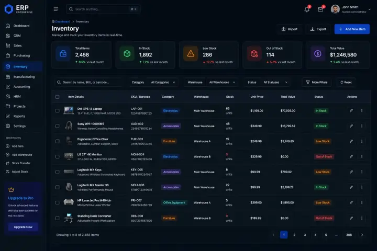Click the Dell XPS 13 Laptop thumbnail

tap(69, 110)
